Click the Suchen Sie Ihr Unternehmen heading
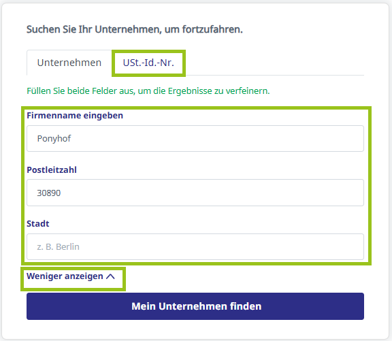The image size is (392, 341). [x=135, y=29]
